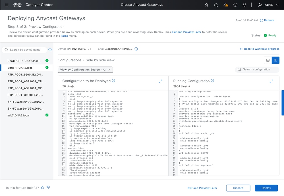The height and width of the screenshot is (196, 284).
Task: Click the Search configuration field
Action: [x=257, y=70]
